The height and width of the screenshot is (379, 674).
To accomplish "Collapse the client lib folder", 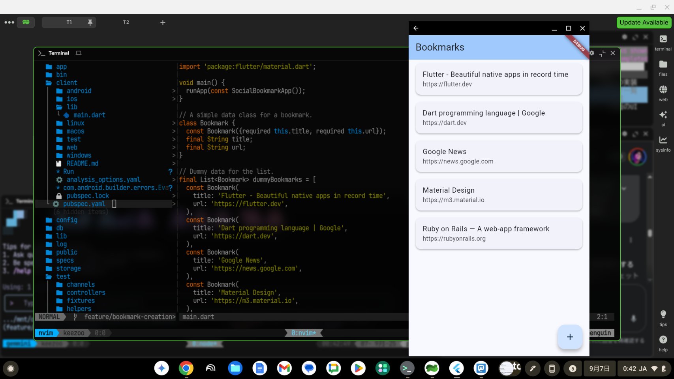I will [x=67, y=107].
